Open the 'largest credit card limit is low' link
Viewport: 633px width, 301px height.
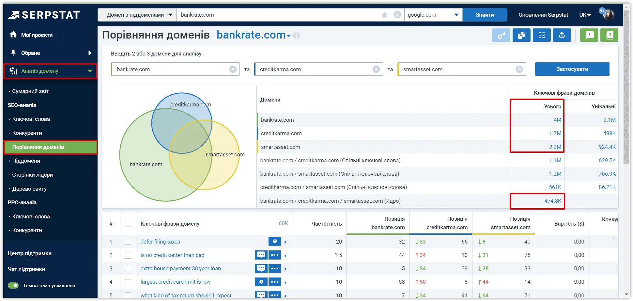click(x=176, y=282)
